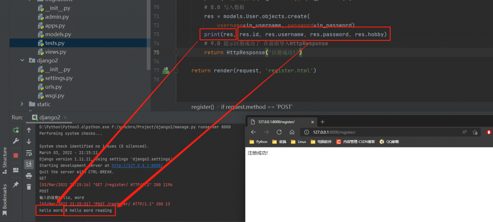The image size is (493, 222).
Task: Open the 电脑软件 bookmarks folder
Action: [320, 141]
